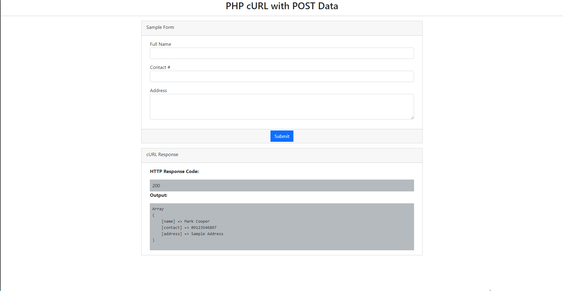Click the Sample Form panel header
The width and height of the screenshot is (563, 291).
click(160, 27)
